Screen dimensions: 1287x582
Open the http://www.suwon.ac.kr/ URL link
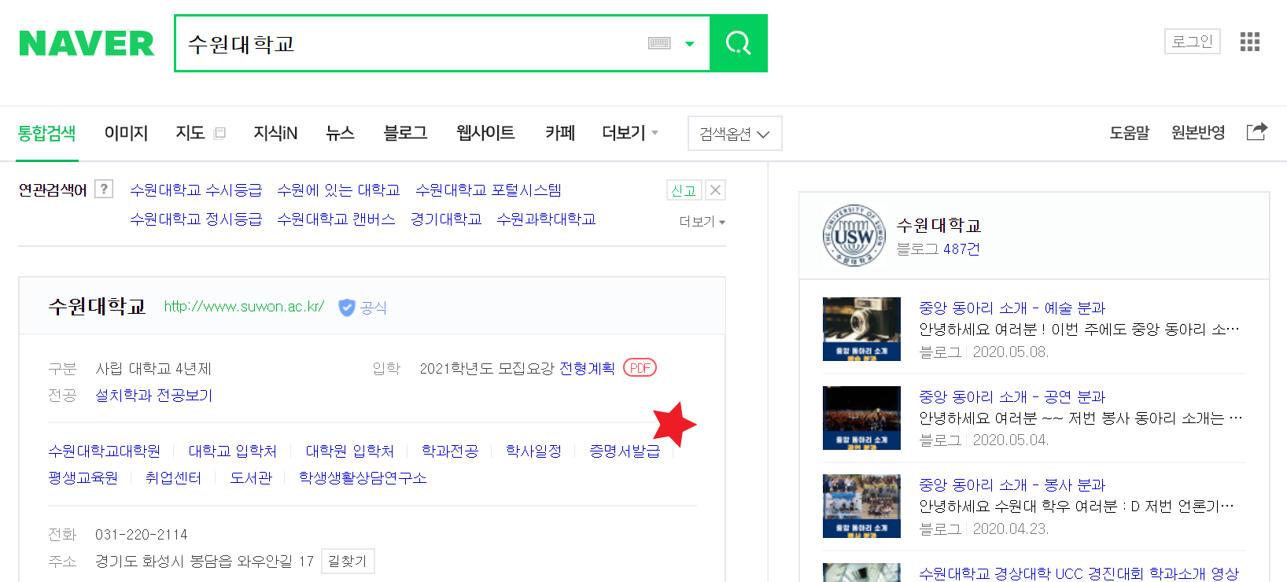[x=244, y=307]
